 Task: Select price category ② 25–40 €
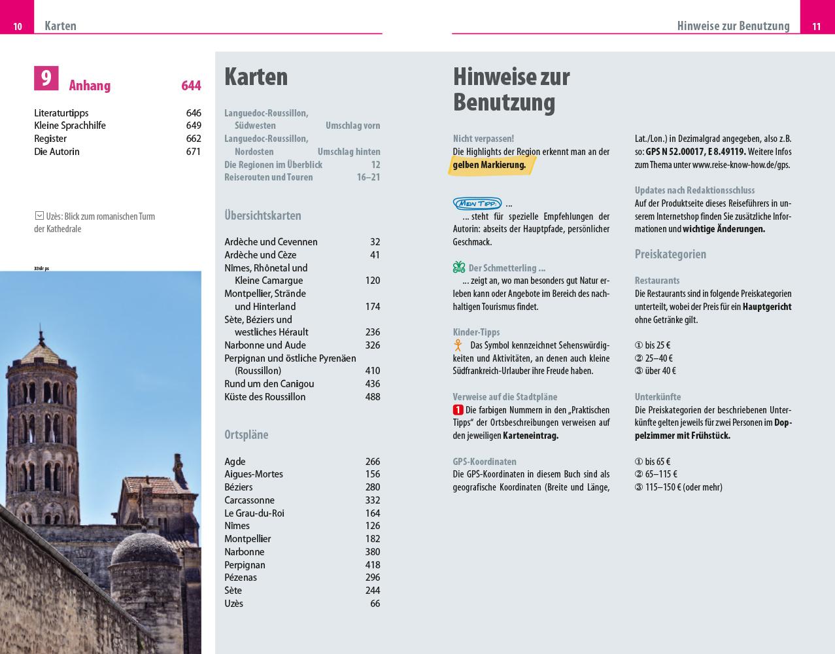pyautogui.click(x=654, y=358)
